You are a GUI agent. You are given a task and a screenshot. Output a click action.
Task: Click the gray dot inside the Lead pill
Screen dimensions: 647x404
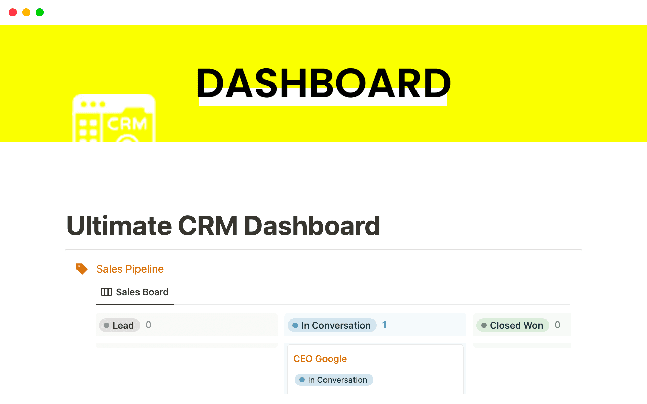pos(107,325)
